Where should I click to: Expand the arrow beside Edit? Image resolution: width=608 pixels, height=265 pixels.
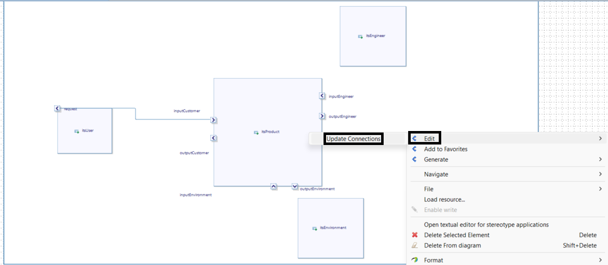tap(600, 138)
